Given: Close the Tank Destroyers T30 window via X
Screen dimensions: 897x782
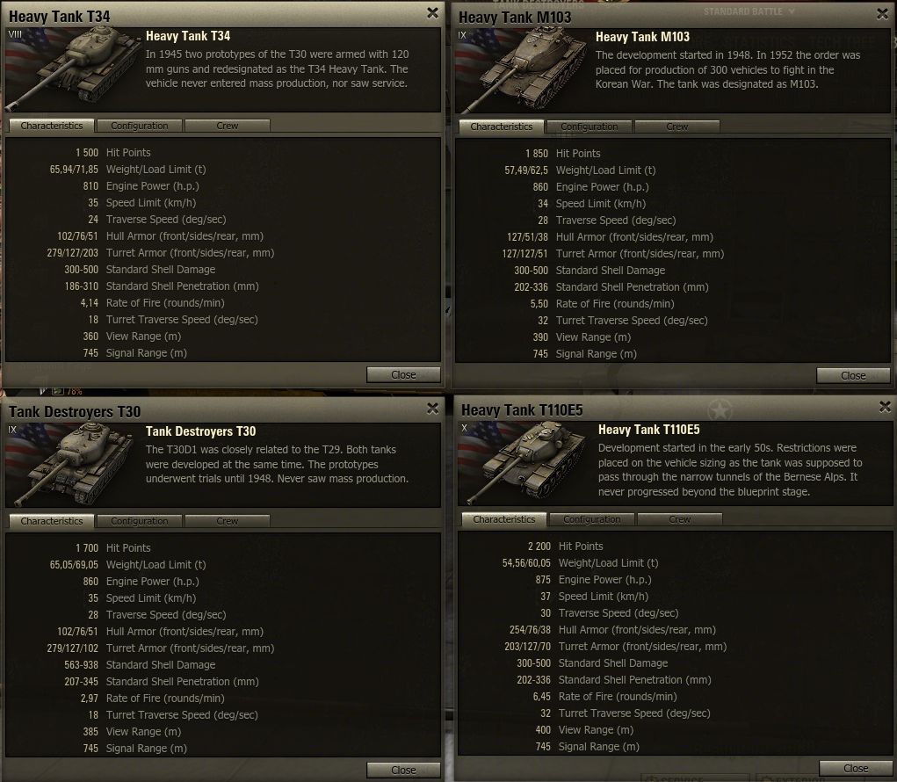Looking at the screenshot, I should point(432,408).
